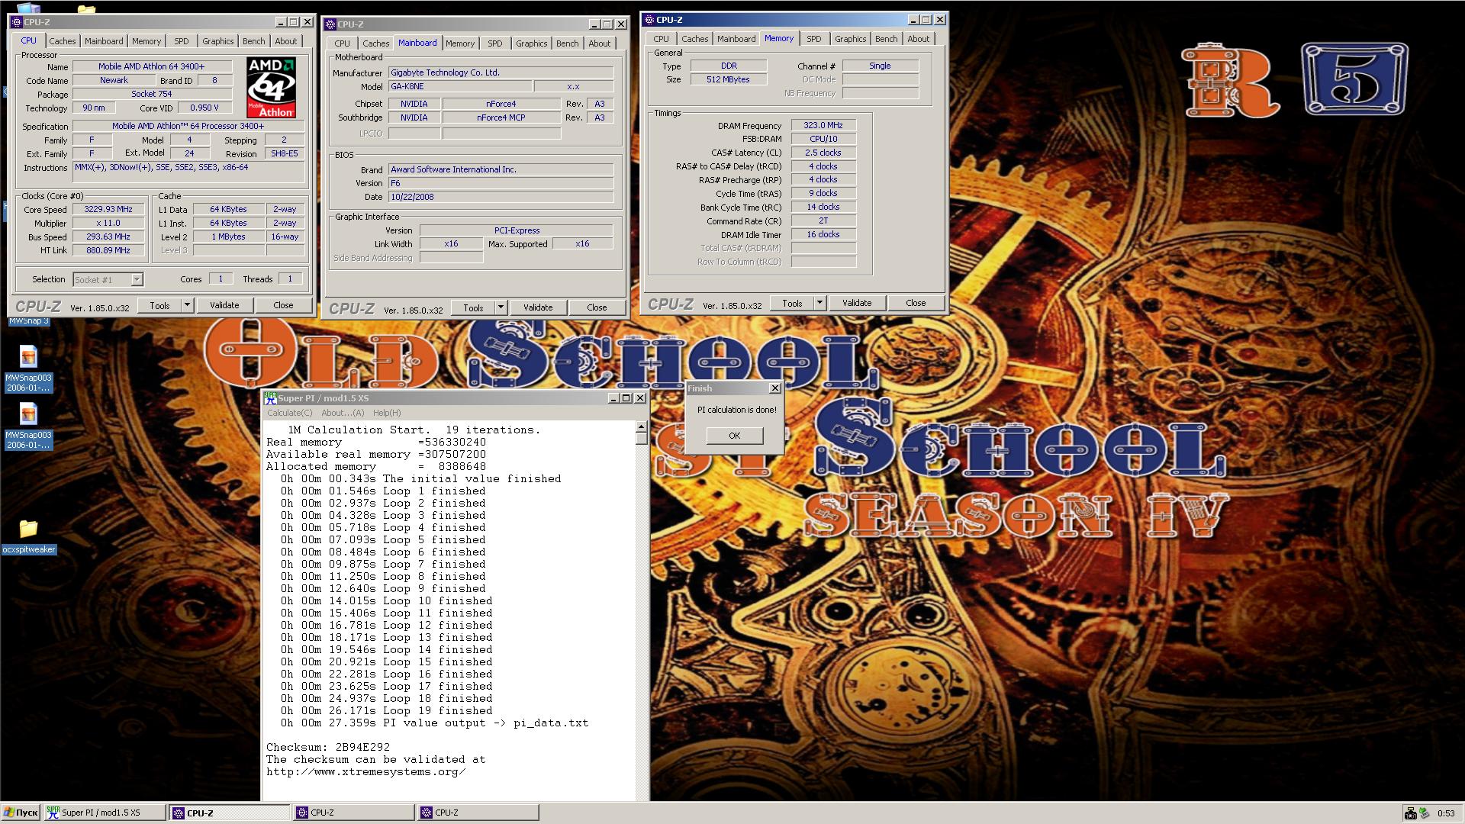Open the Start (Пуск) button
Viewport: 1465px width, 824px height.
[x=21, y=813]
